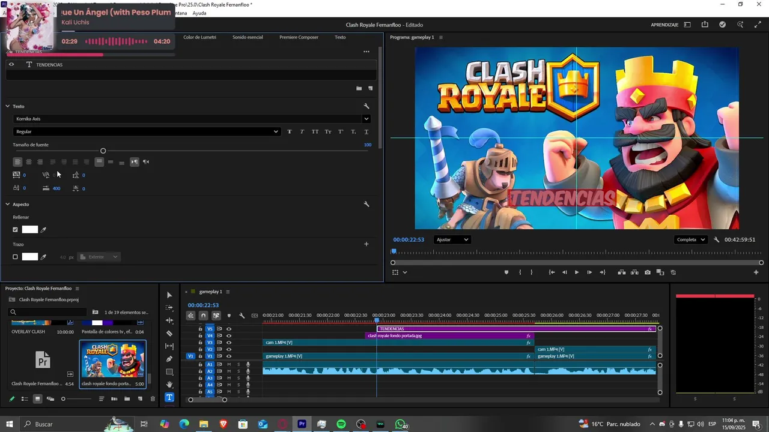The height and width of the screenshot is (432, 769).
Task: Apply Underline text style
Action: (x=366, y=131)
